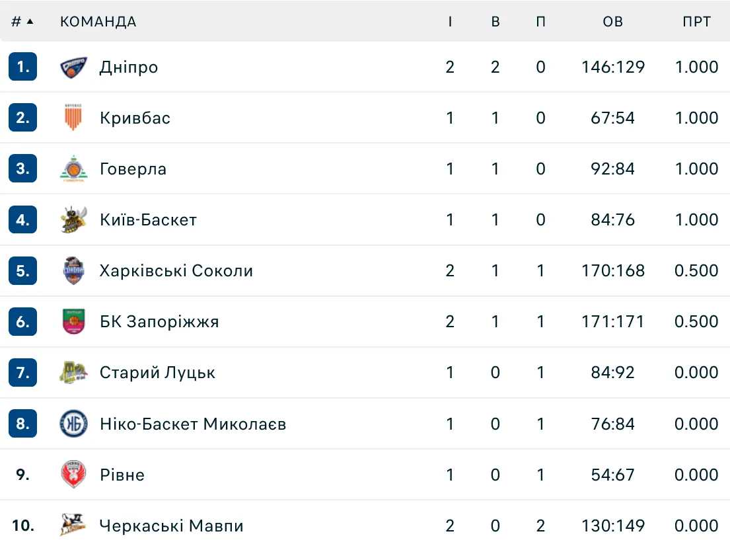This screenshot has height=548, width=730.
Task: Click the 171:171 score for БК Запоріжжя
Action: (612, 321)
